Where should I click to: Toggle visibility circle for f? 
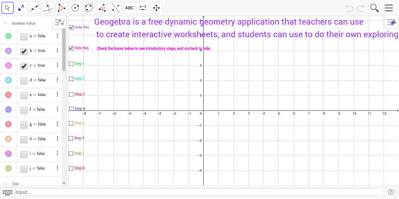pos(8,110)
